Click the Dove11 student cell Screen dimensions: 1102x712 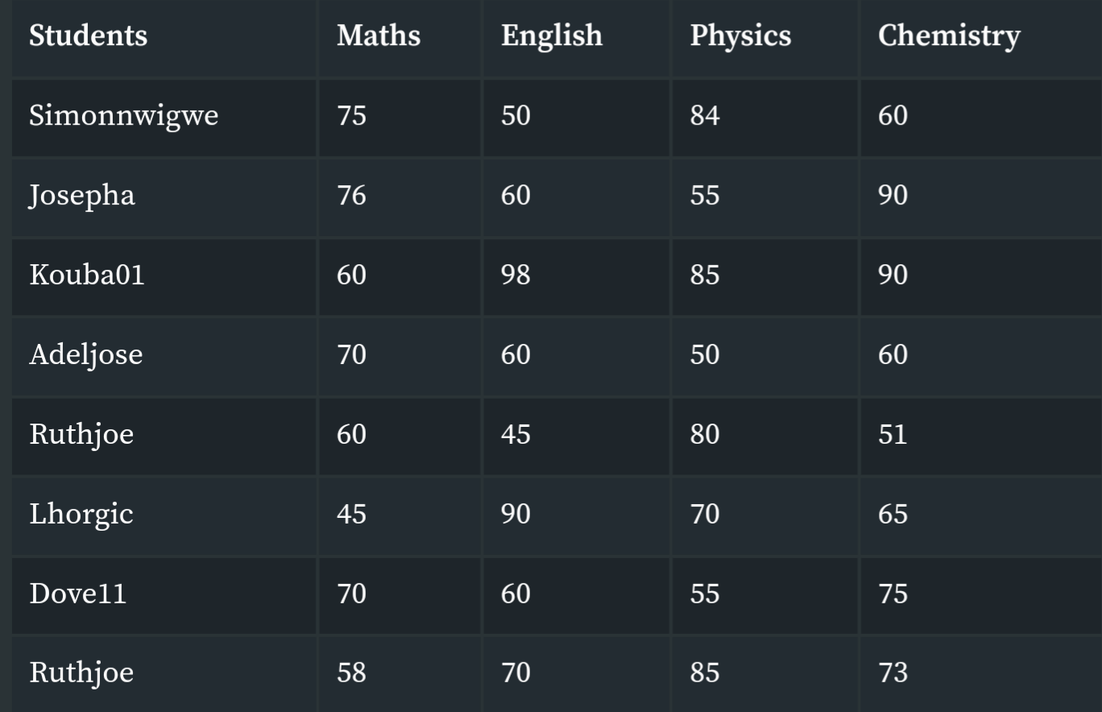pyautogui.click(x=164, y=595)
